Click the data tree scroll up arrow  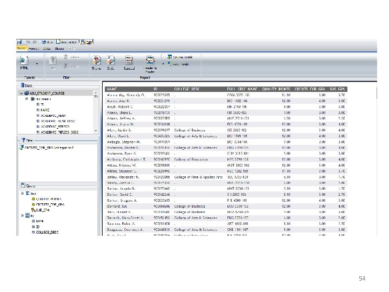click(96, 93)
